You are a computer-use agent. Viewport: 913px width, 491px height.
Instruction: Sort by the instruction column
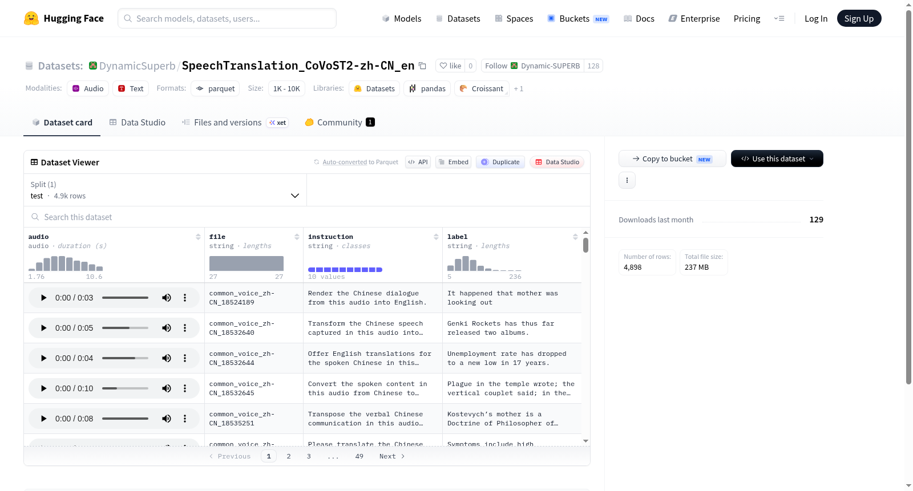(436, 237)
